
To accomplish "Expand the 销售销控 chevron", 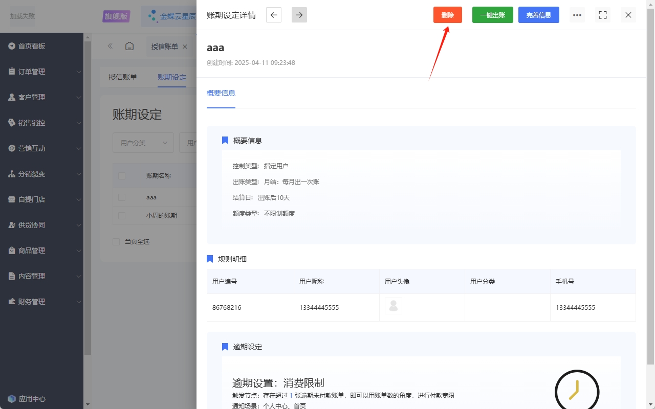I will (x=79, y=123).
